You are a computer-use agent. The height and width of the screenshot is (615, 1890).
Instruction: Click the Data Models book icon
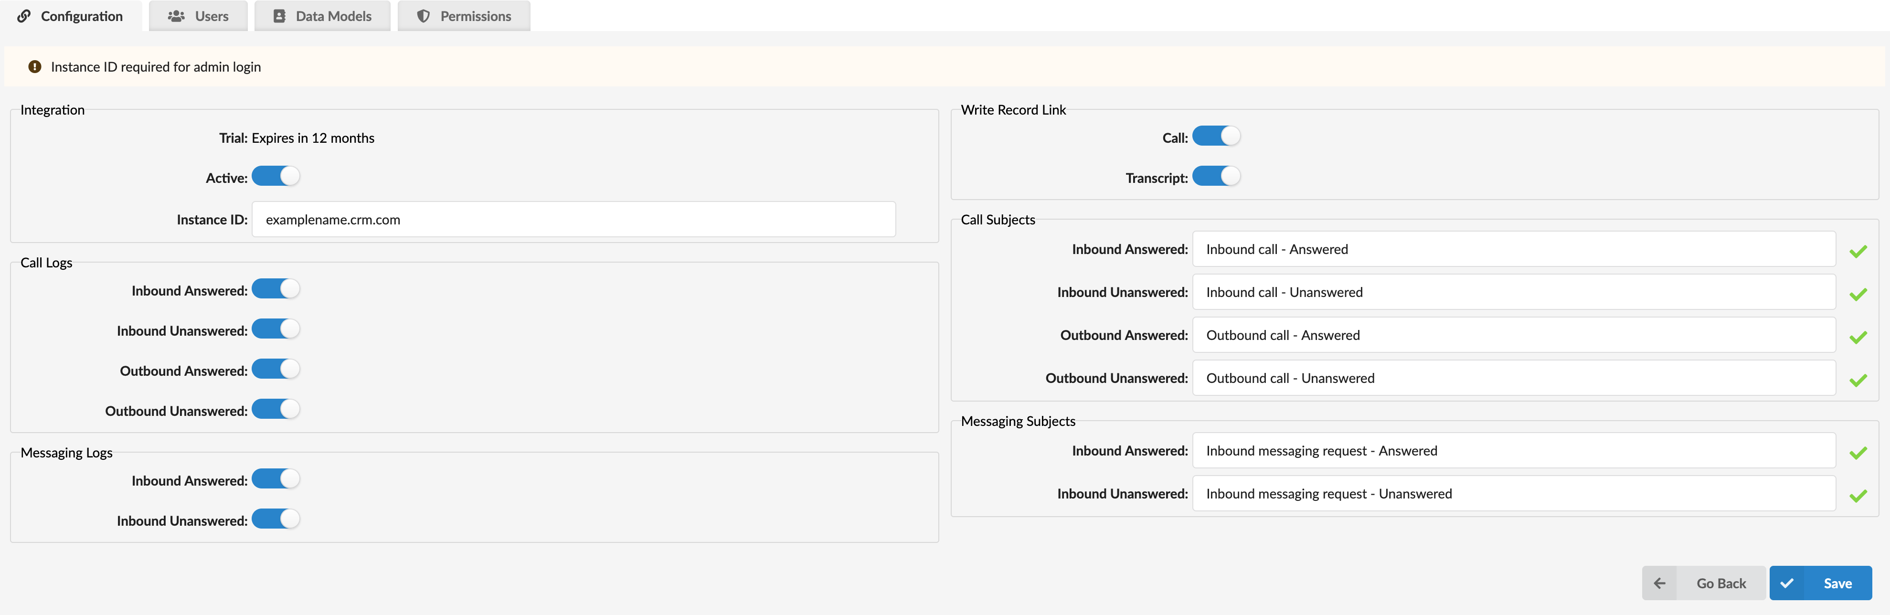coord(279,16)
